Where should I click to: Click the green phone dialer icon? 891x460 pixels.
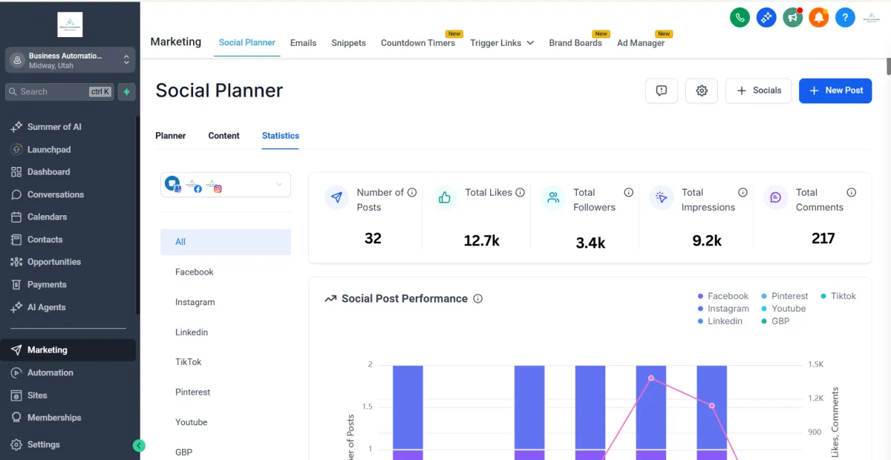point(740,17)
